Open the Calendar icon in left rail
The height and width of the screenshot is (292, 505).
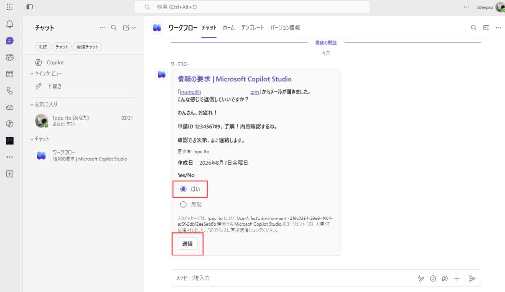click(10, 74)
